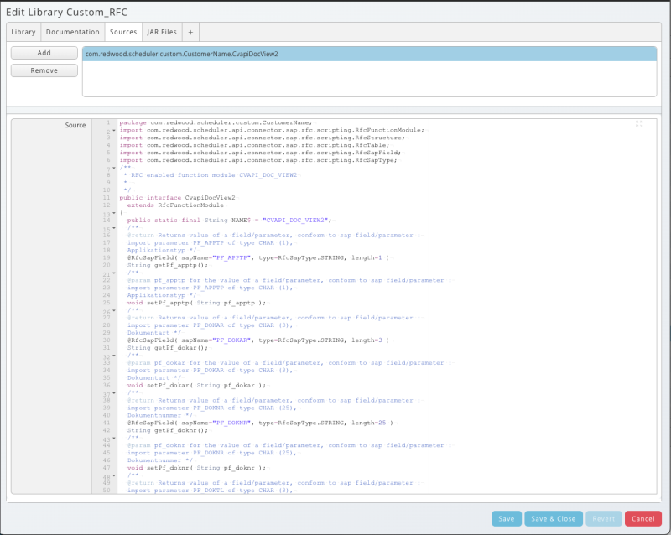671x535 pixels.
Task: Click 'extends RfcFunctionModule' line
Action: [175, 205]
